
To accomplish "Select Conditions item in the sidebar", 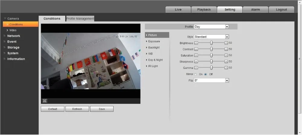I will pyautogui.click(x=21, y=24).
